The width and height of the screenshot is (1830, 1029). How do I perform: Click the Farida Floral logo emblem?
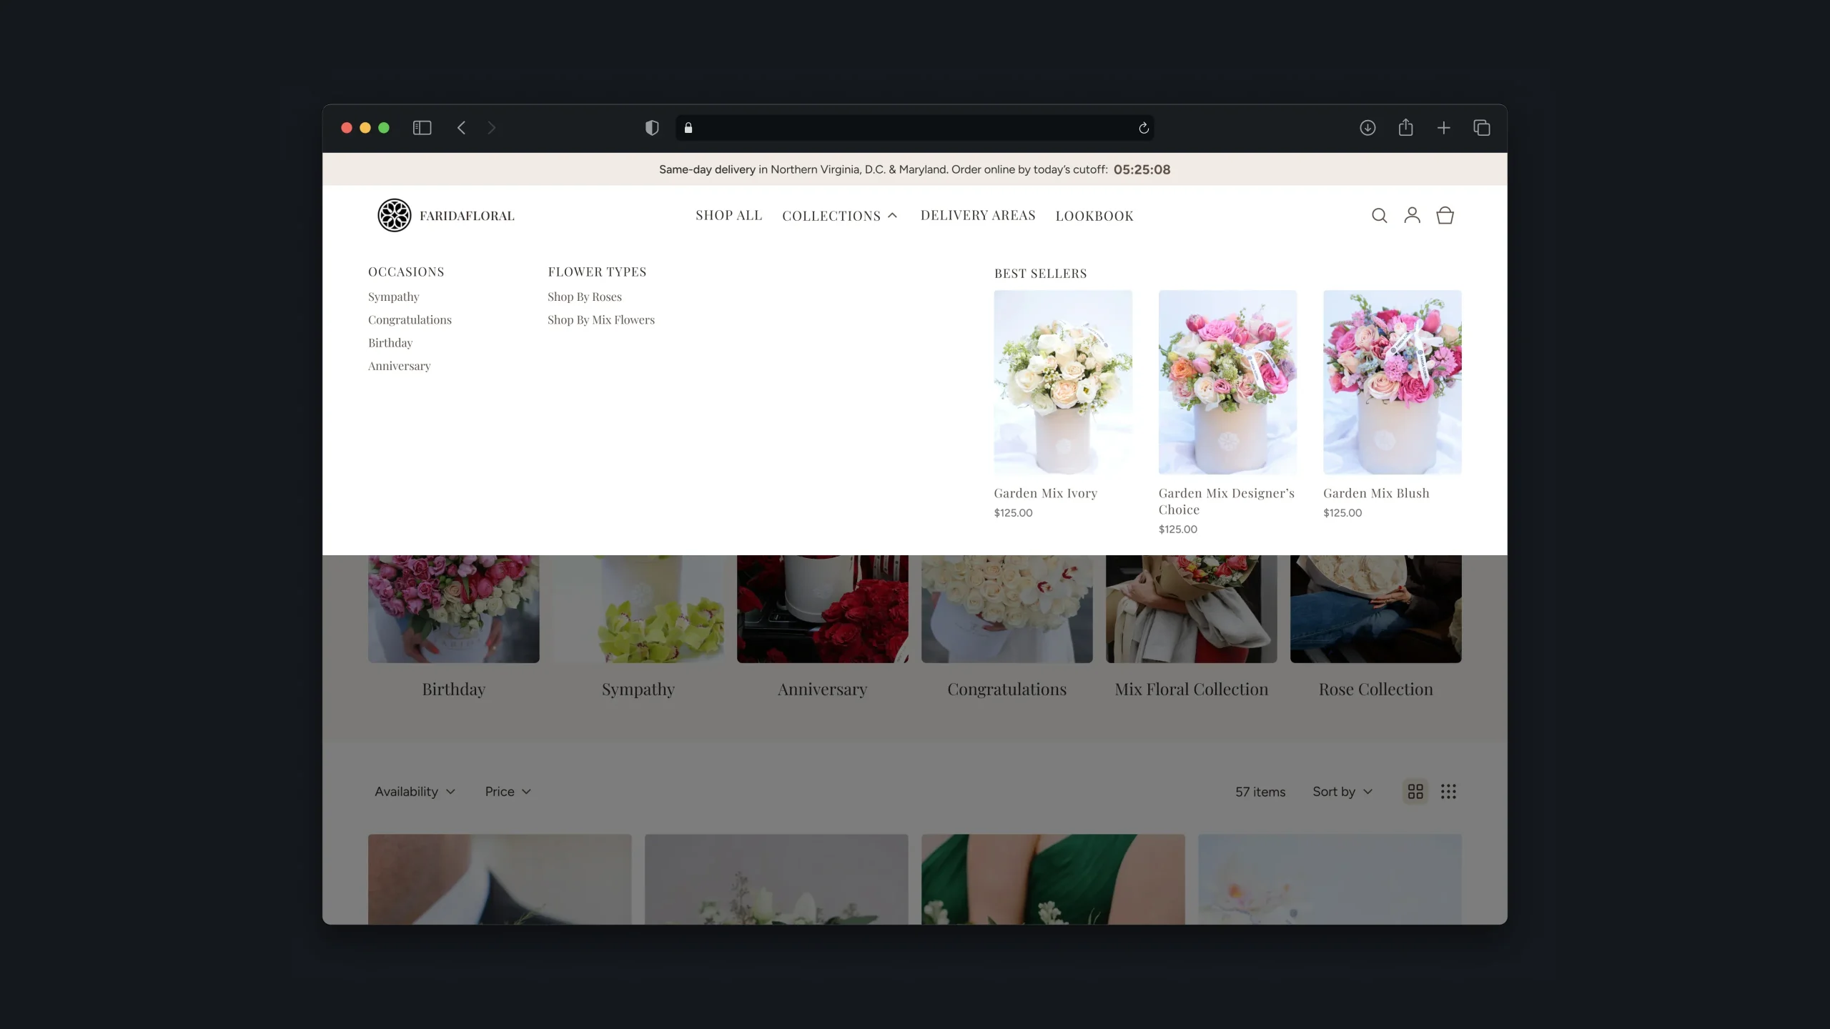(x=394, y=215)
